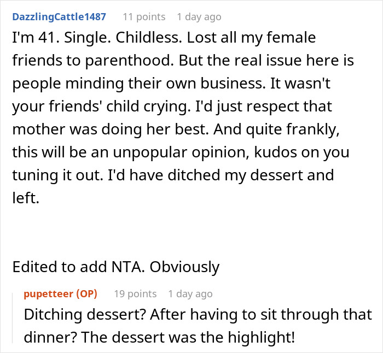Image resolution: width=383 pixels, height=353 pixels.
Task: Open DazzlingCattle1487's user profile
Action: tap(59, 17)
